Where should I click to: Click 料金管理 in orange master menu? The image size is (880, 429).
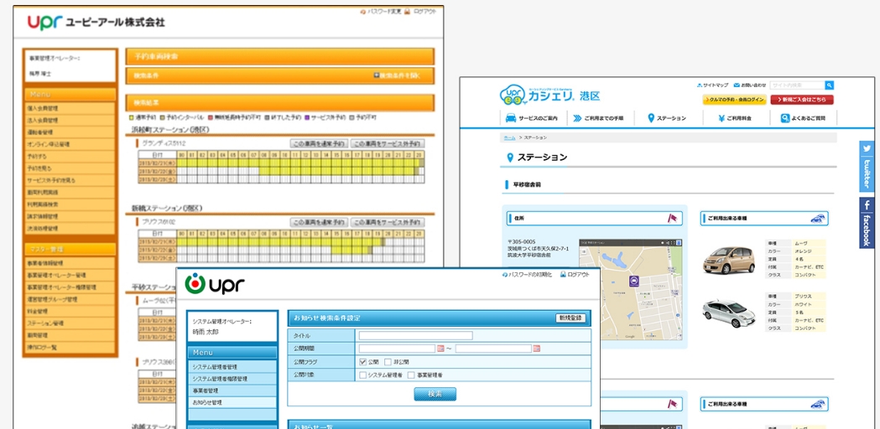(70, 311)
